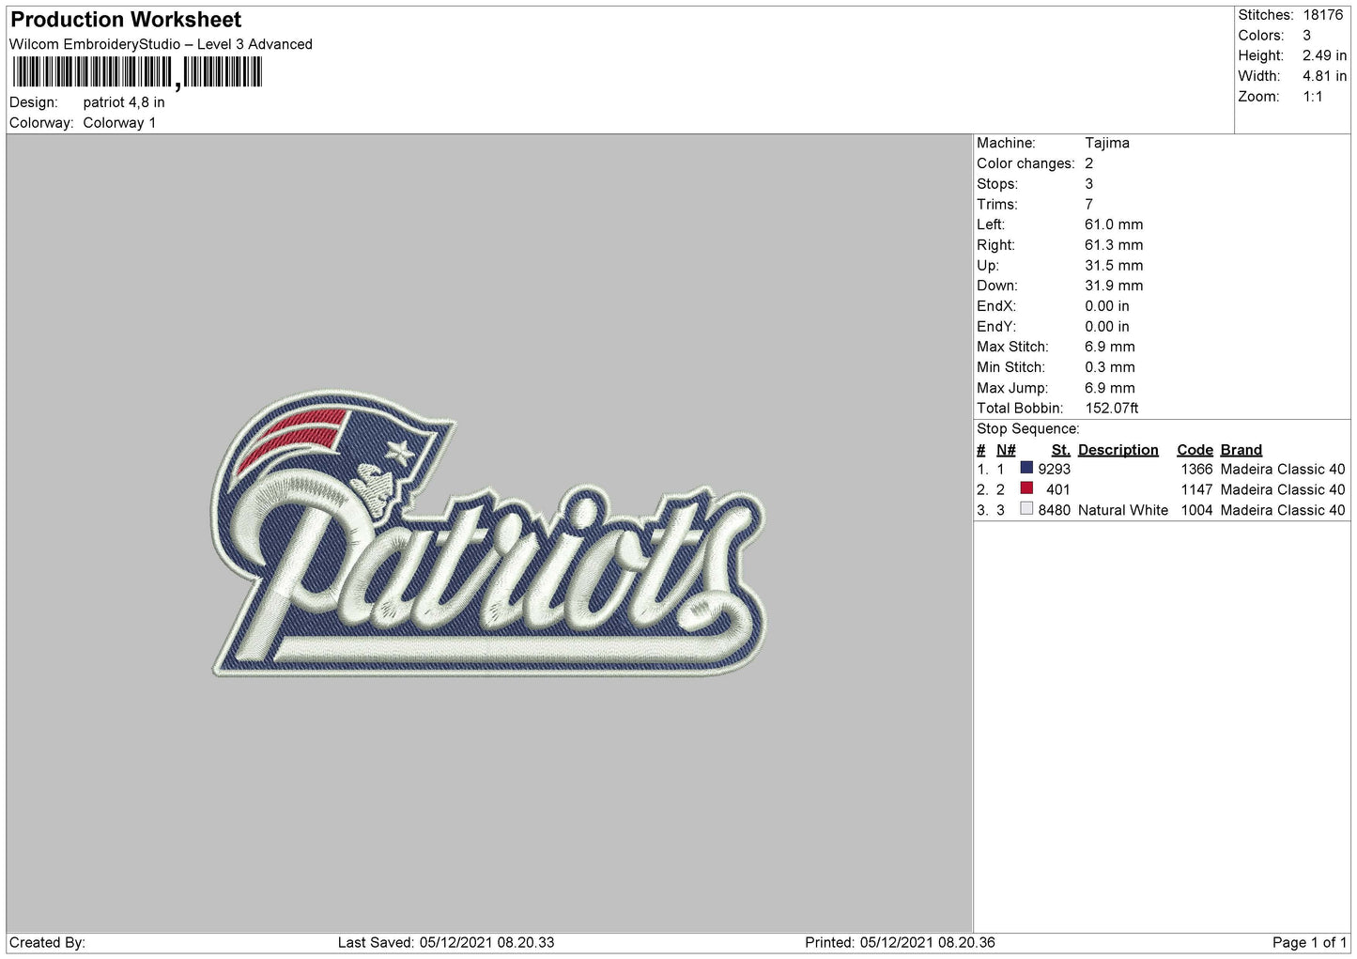Viewport: 1357px width, 959px height.
Task: Click thread code 1366
Action: (x=1196, y=470)
